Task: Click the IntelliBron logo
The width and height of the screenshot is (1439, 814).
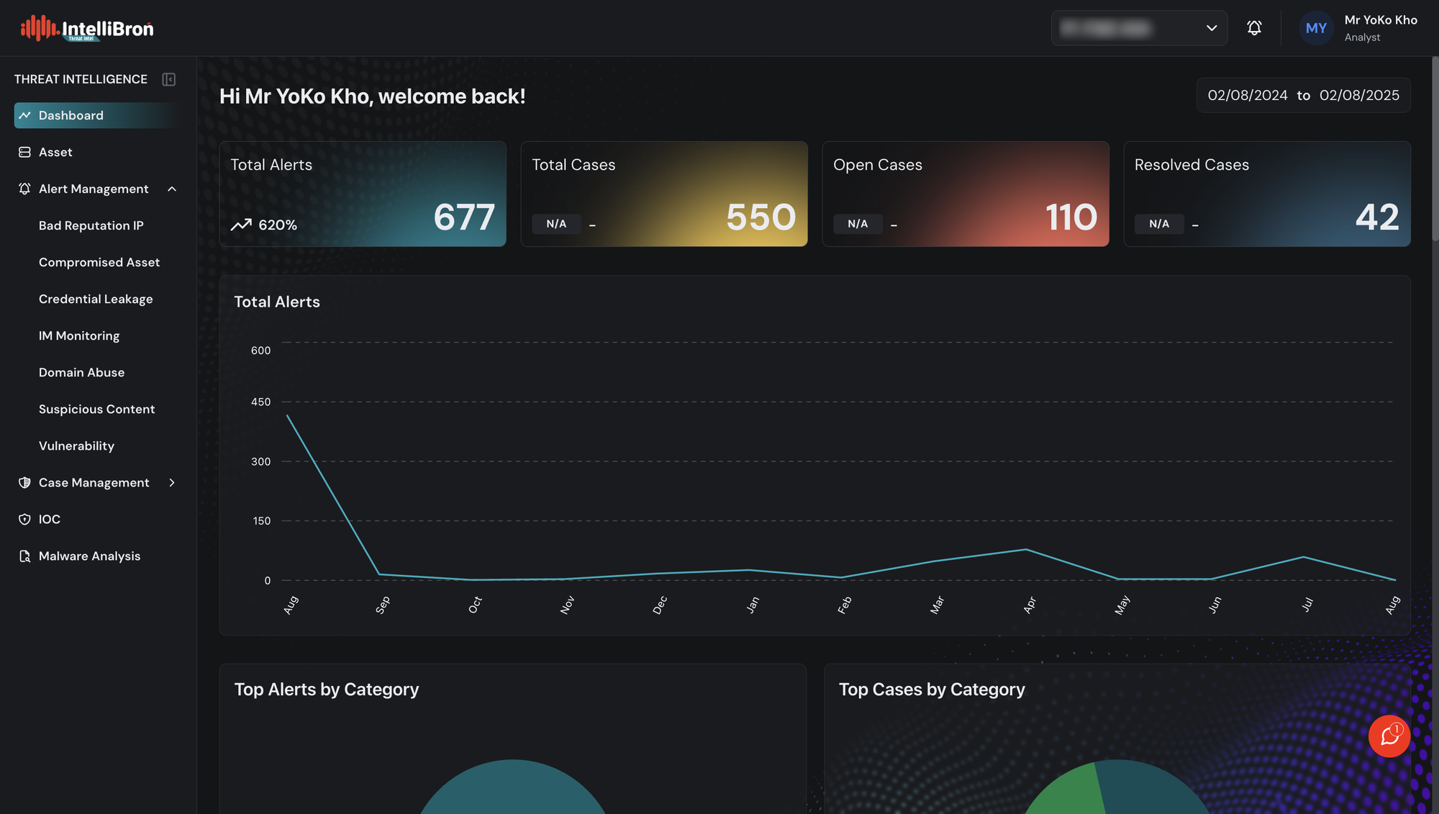Action: point(87,28)
